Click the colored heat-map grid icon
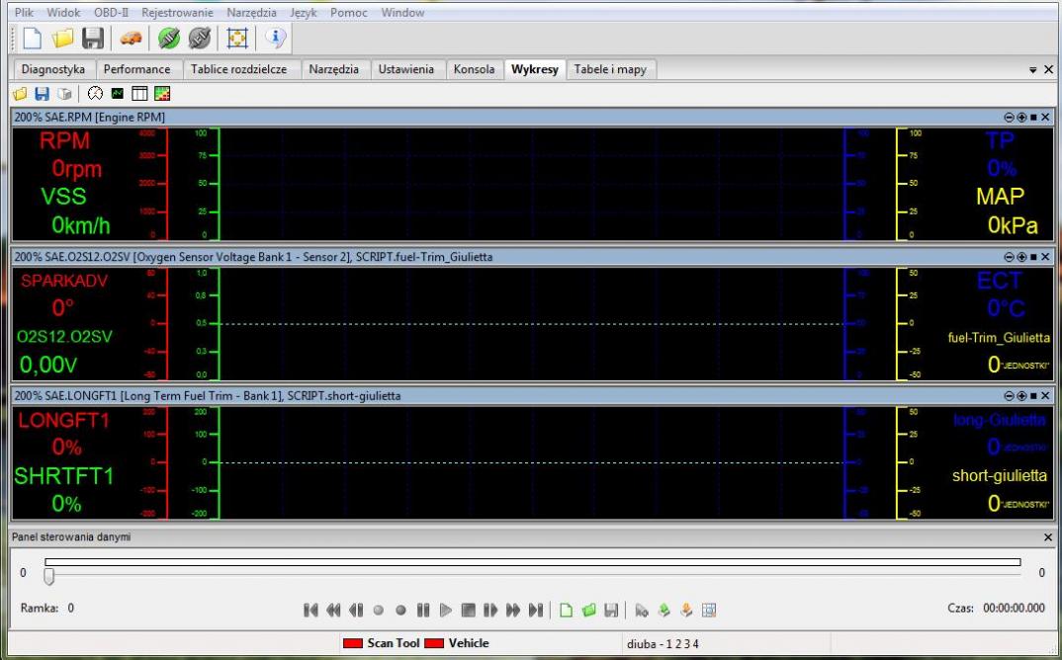 (162, 94)
